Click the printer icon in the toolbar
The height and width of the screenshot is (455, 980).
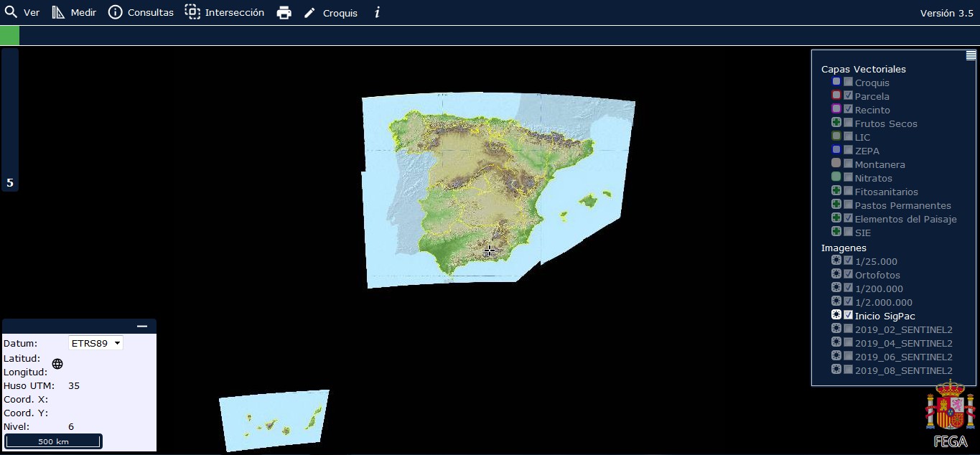coord(284,13)
